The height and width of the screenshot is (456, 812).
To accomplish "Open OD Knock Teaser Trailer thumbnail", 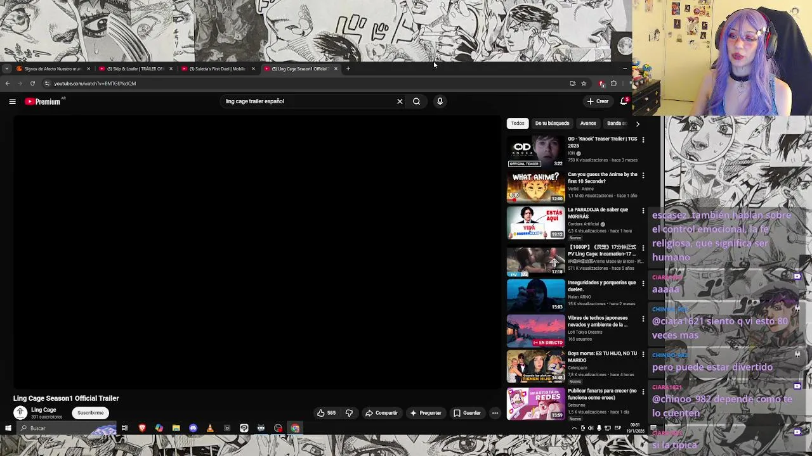I will (535, 151).
